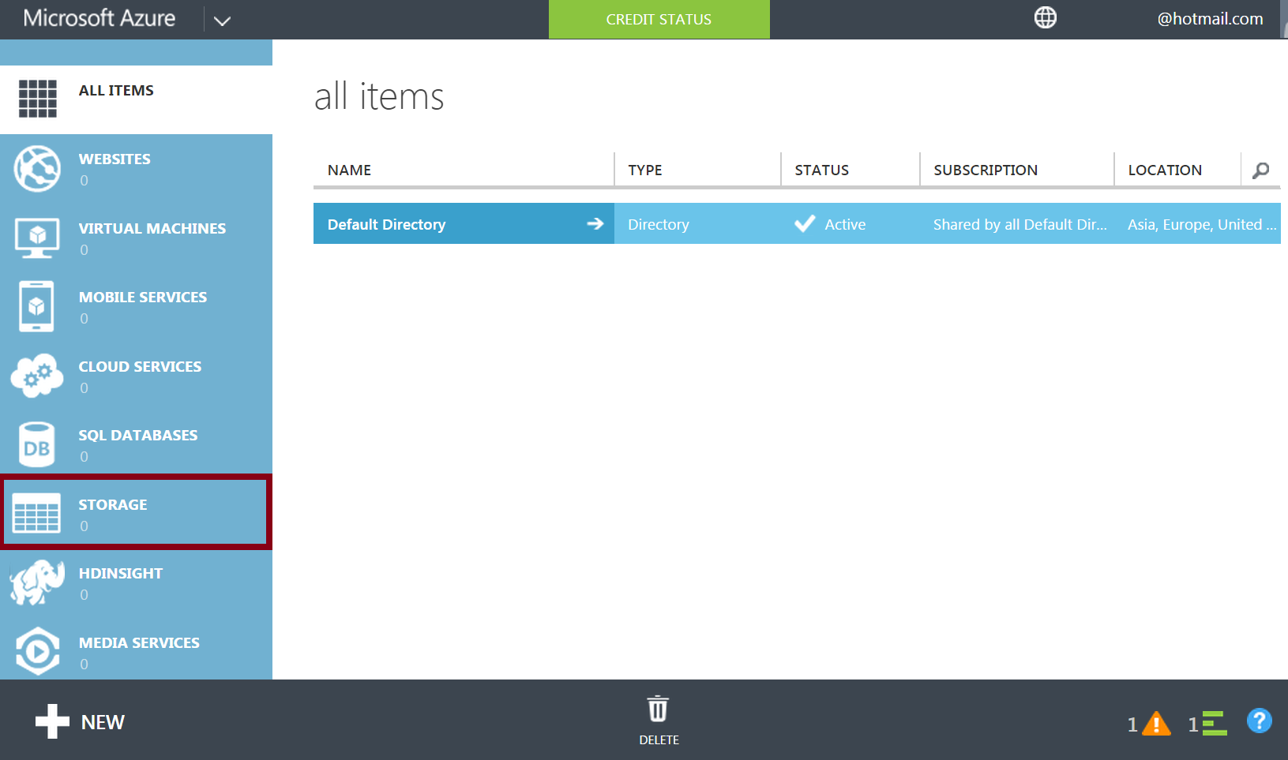Screen dimensions: 1288x760
Task: Expand the Microsoft Azure chevron dropdown
Action: point(222,21)
